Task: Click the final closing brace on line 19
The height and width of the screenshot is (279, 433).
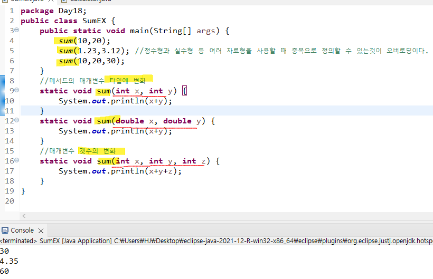Action: [x=23, y=191]
